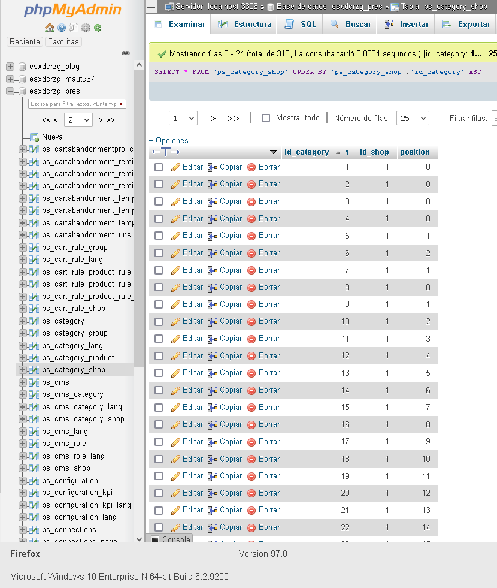497x588 pixels.
Task: Click the link chain icon in navigation panel
Action: point(126,53)
